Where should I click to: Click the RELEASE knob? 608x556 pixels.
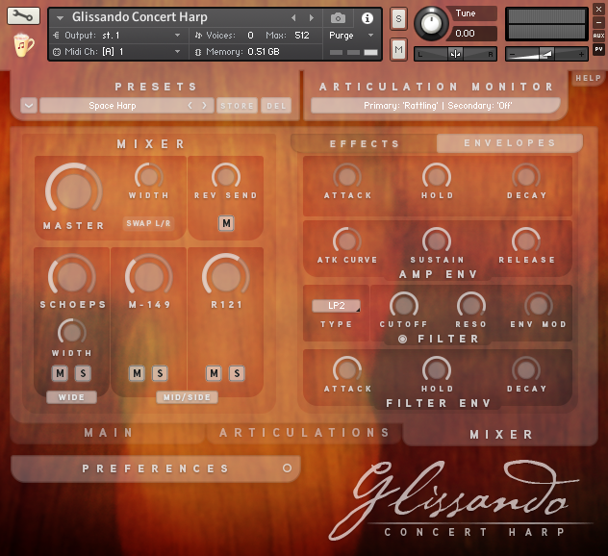tap(526, 241)
